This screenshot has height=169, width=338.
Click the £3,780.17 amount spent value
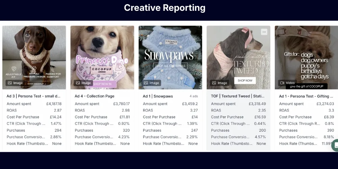click(x=122, y=104)
